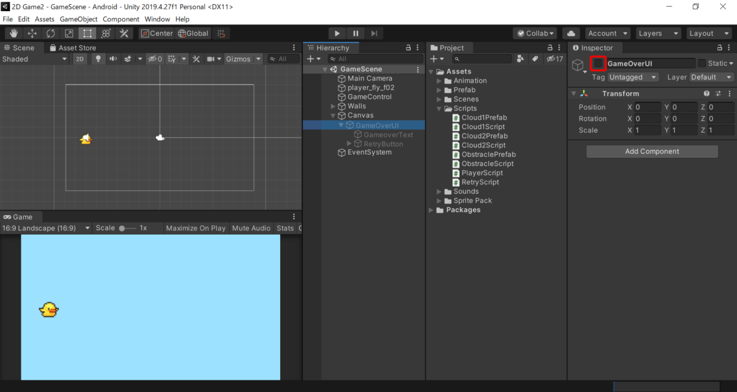The image size is (737, 392).
Task: Select the Transform tool (move, rotate, scale)
Action: (x=106, y=33)
